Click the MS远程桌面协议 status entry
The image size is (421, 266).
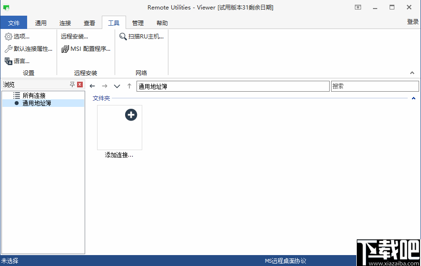[x=285, y=261]
